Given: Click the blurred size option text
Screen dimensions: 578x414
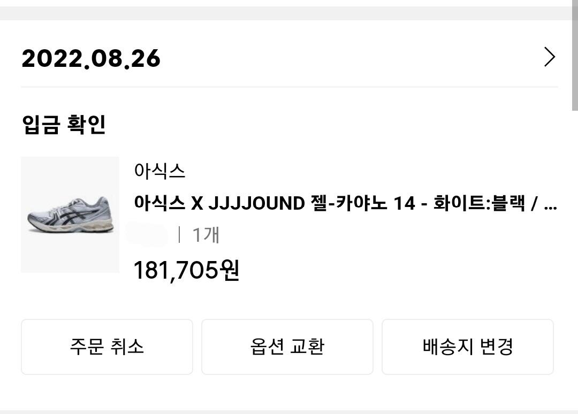Looking at the screenshot, I should [x=147, y=234].
